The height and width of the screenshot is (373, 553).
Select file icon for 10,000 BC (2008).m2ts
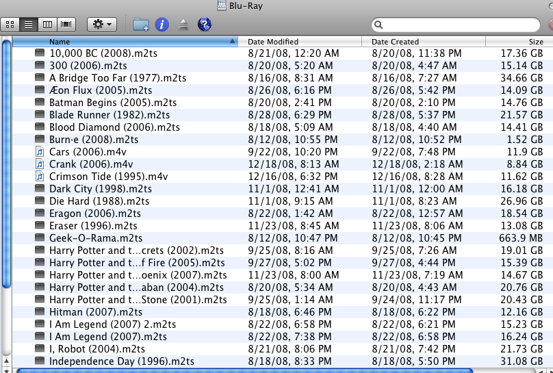40,53
